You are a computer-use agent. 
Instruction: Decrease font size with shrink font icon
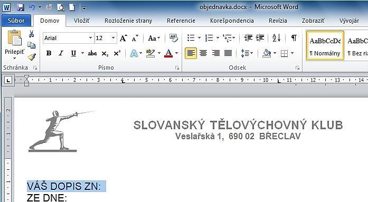pyautogui.click(x=135, y=38)
